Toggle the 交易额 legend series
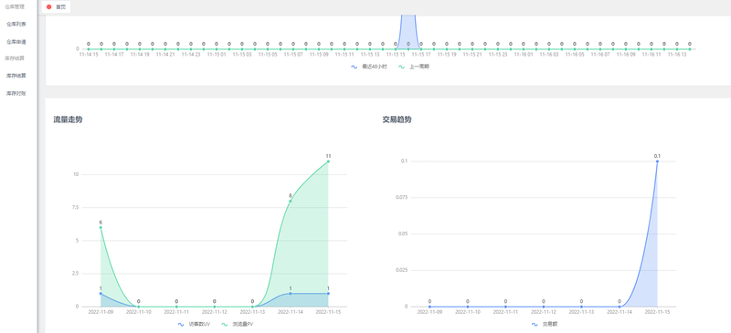This screenshot has height=333, width=731. (544, 324)
